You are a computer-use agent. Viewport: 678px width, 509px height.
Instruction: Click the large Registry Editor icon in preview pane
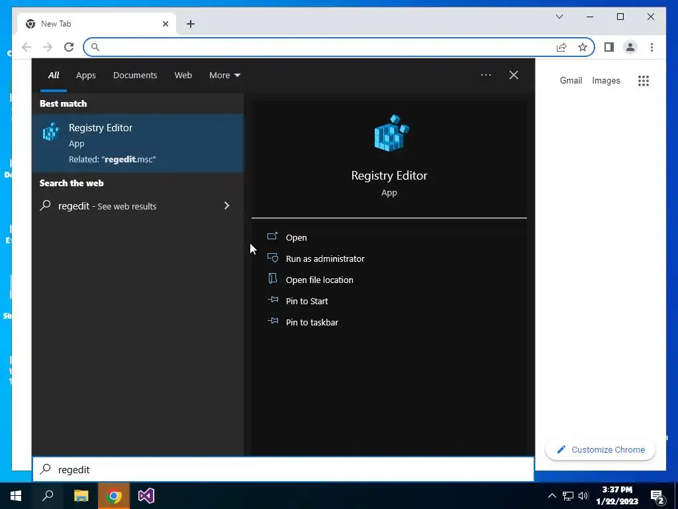click(x=391, y=133)
